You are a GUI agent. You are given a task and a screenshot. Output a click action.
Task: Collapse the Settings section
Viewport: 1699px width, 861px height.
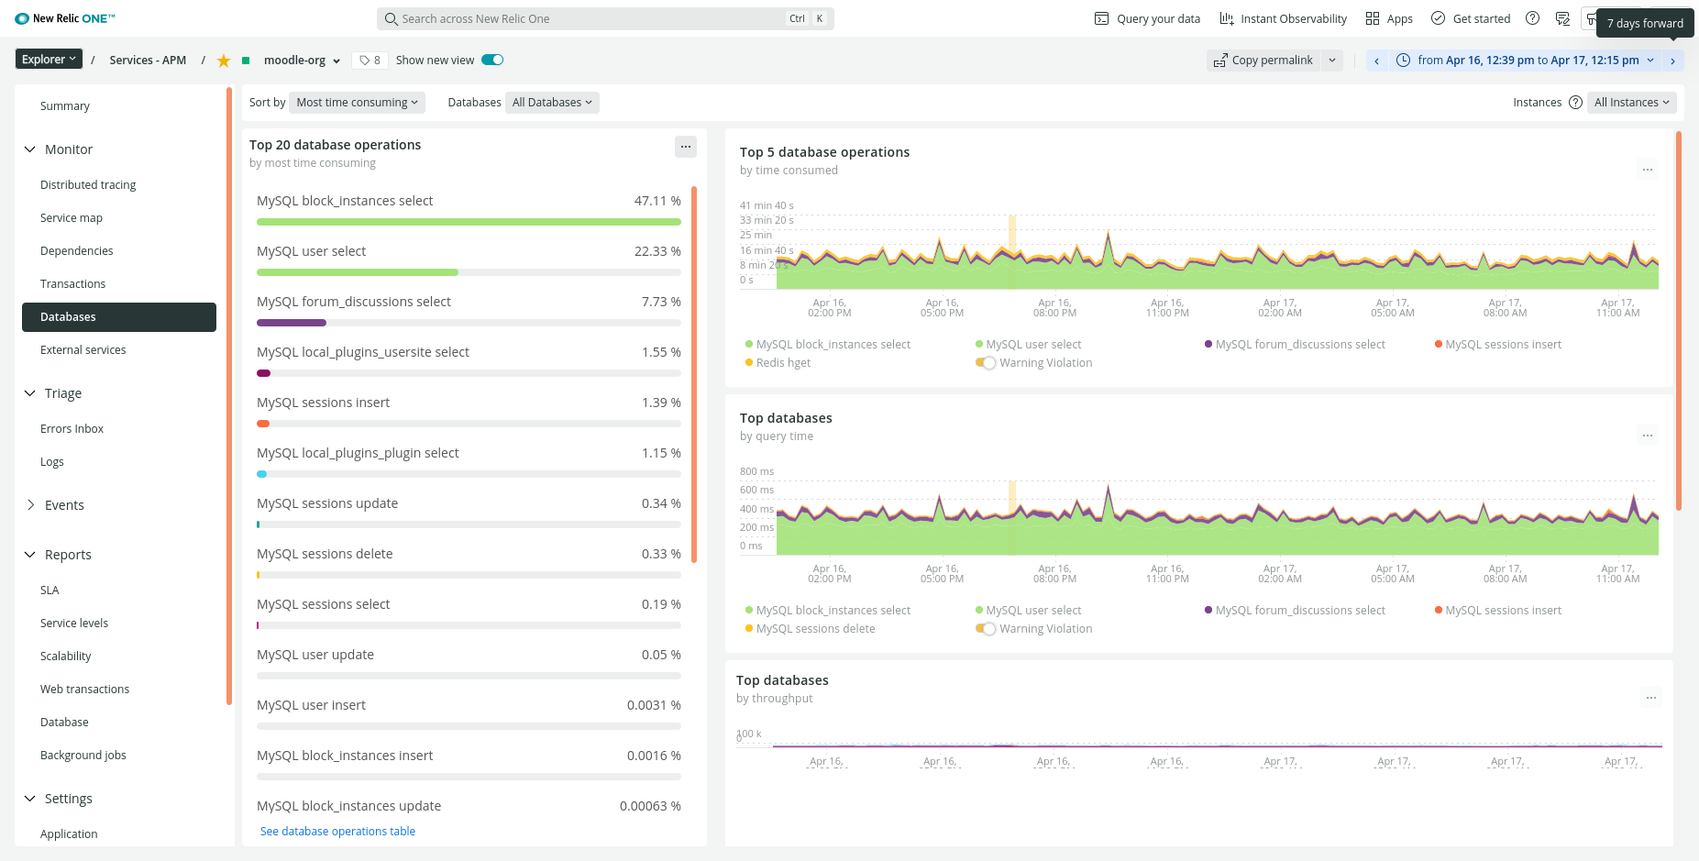(x=59, y=799)
